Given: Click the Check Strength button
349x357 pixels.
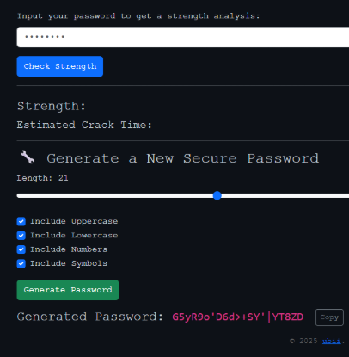Looking at the screenshot, I should pyautogui.click(x=60, y=66).
